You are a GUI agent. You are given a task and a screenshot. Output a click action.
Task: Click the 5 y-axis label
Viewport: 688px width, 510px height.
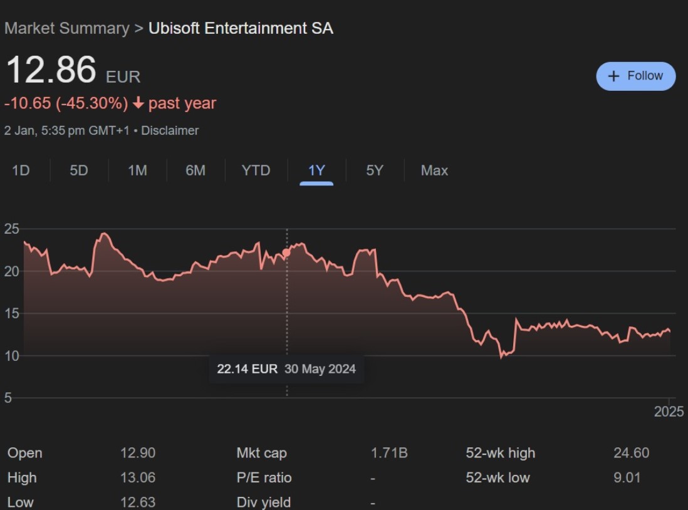[x=8, y=398]
